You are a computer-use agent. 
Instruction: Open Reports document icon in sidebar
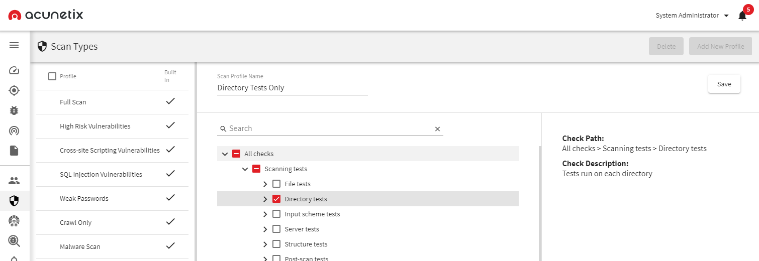click(14, 151)
